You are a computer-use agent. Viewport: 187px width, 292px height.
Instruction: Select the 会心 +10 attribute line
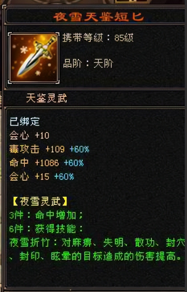click(29, 135)
